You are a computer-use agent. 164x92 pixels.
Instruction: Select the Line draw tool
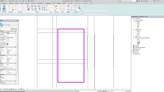click(71, 6)
